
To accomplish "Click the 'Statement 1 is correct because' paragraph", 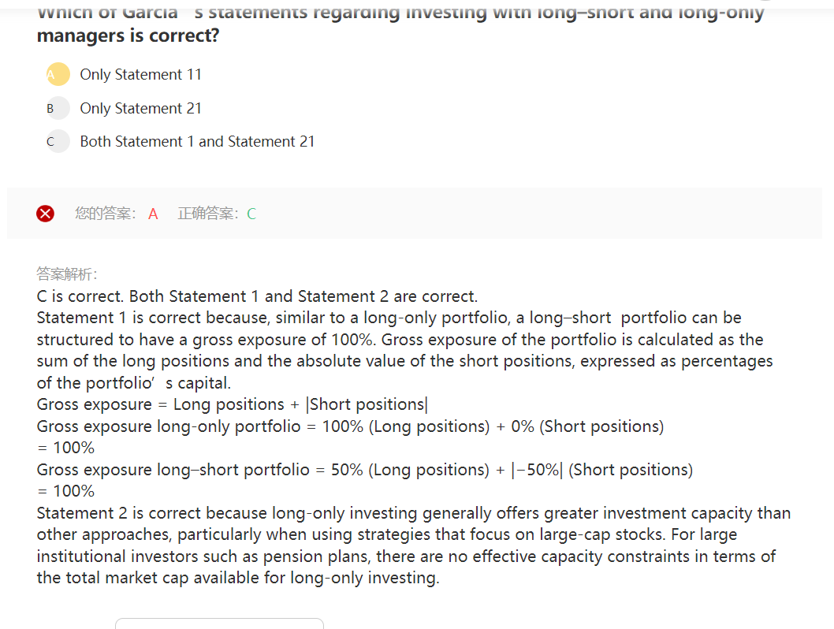I will 404,351.
